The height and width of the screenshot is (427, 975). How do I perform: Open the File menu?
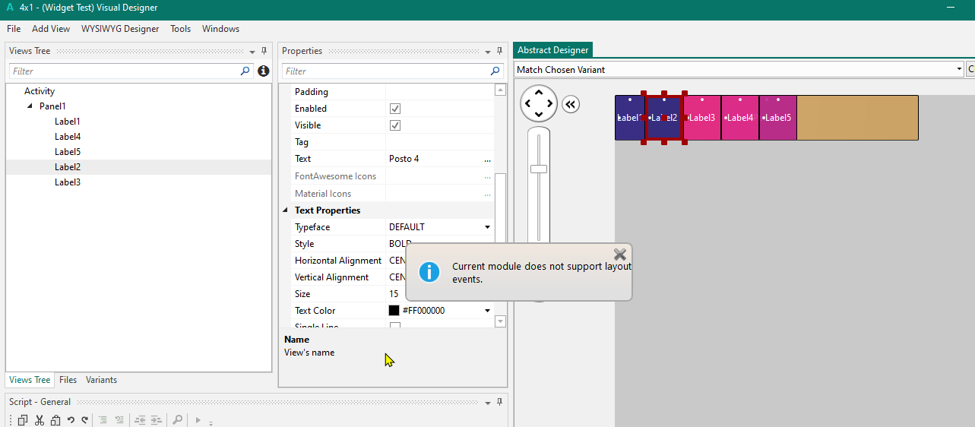point(14,29)
